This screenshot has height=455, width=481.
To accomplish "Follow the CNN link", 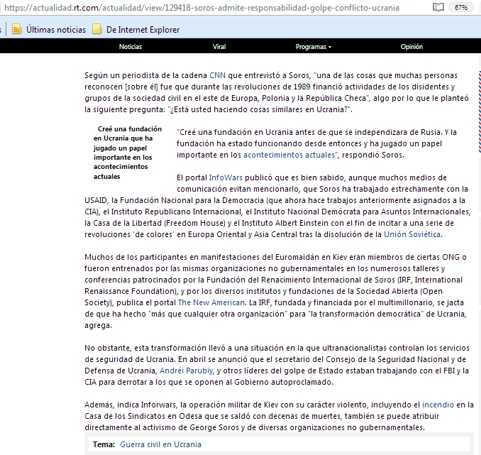I will tap(218, 75).
